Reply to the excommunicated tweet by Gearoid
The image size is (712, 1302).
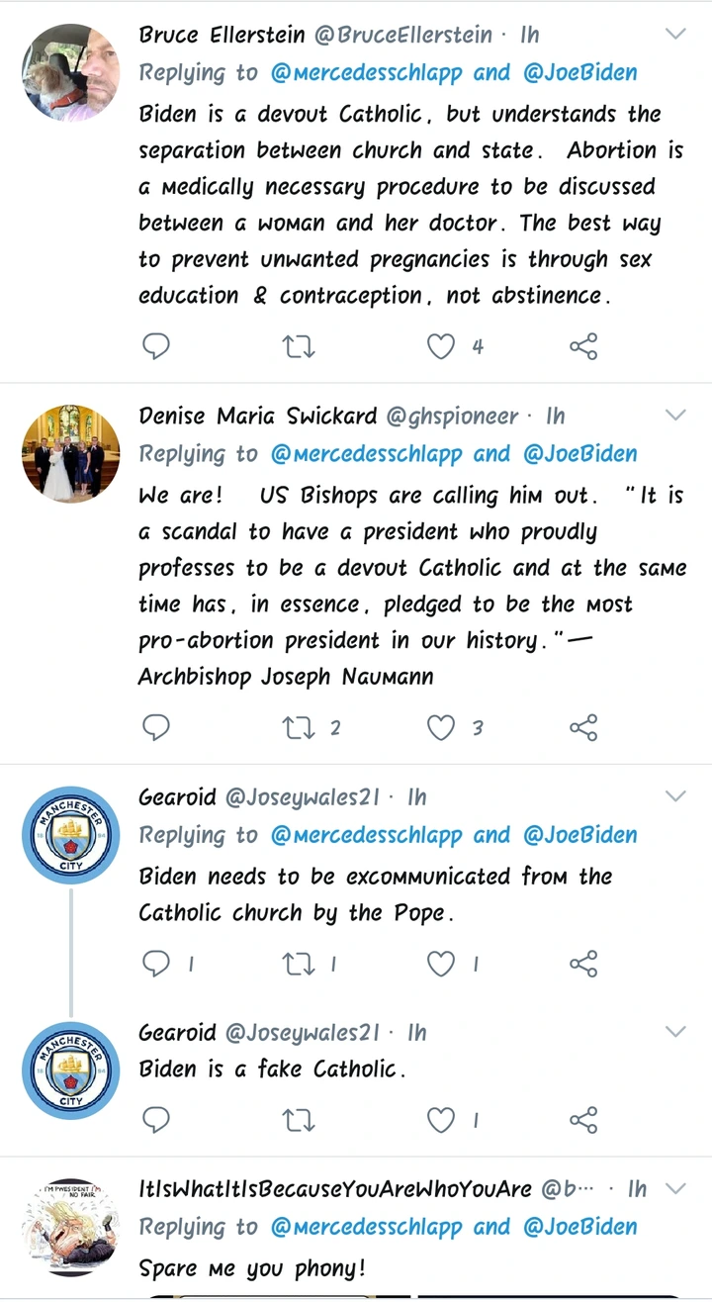click(x=156, y=964)
